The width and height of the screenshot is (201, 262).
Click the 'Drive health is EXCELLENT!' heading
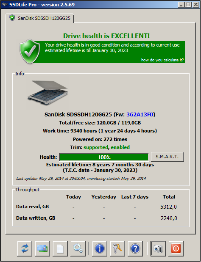click(106, 36)
